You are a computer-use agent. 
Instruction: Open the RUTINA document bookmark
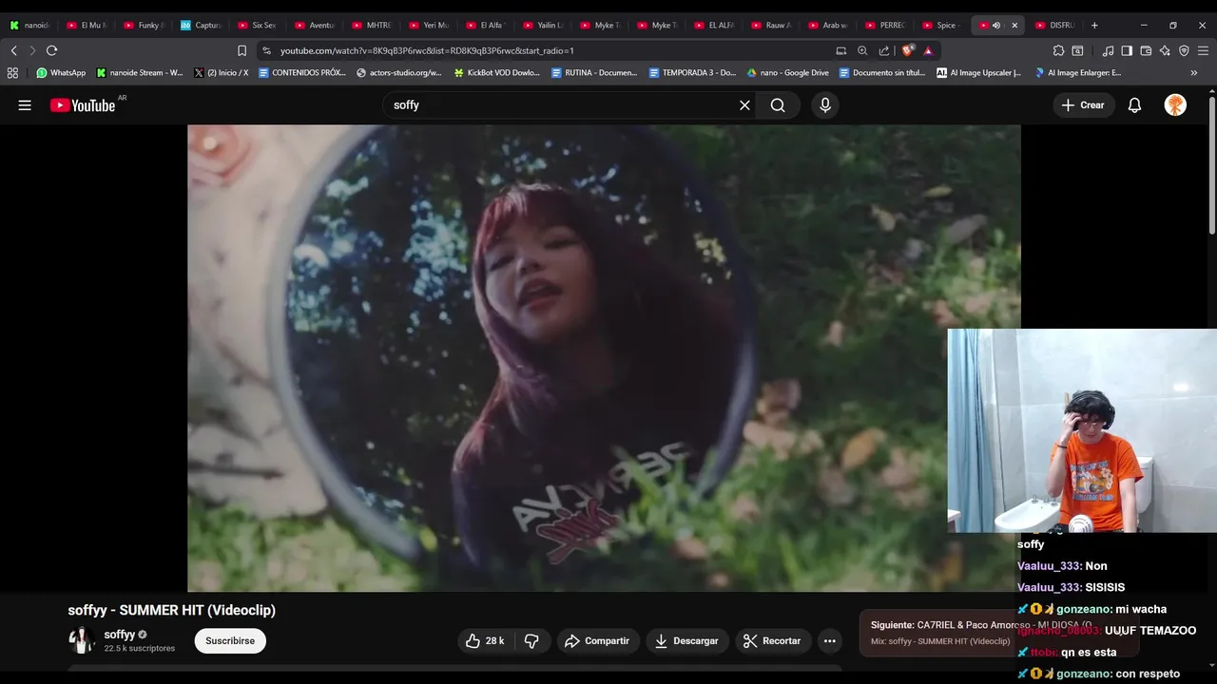pyautogui.click(x=594, y=72)
